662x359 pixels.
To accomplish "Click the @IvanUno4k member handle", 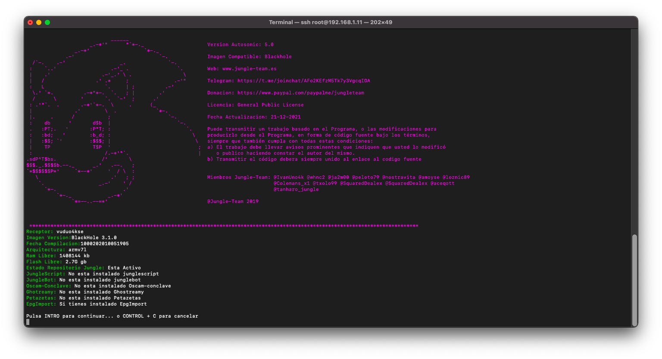I will coord(288,178).
